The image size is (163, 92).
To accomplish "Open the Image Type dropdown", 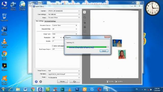I will coord(64,34).
